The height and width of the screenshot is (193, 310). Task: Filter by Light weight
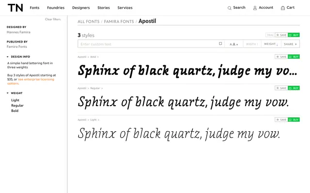pos(15,100)
